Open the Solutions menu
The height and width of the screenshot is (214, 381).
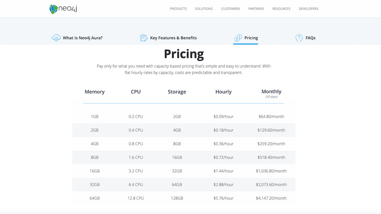pos(204,9)
